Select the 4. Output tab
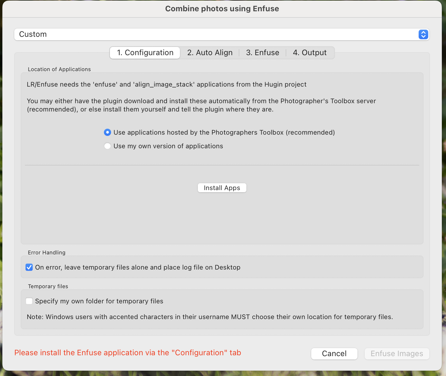446x376 pixels. pos(310,53)
